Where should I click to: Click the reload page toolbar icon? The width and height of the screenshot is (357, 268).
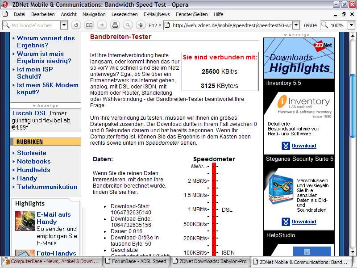(76, 25)
